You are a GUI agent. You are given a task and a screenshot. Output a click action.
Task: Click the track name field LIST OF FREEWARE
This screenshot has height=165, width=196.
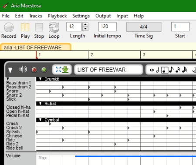pos(108,70)
